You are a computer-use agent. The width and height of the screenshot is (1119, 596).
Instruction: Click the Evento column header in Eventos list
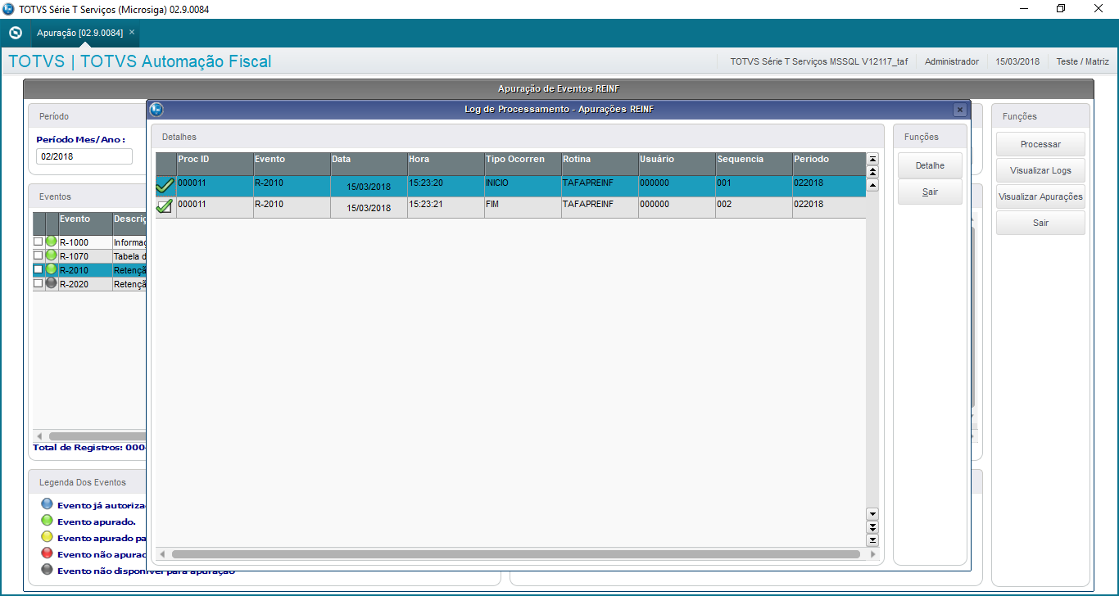(85, 224)
